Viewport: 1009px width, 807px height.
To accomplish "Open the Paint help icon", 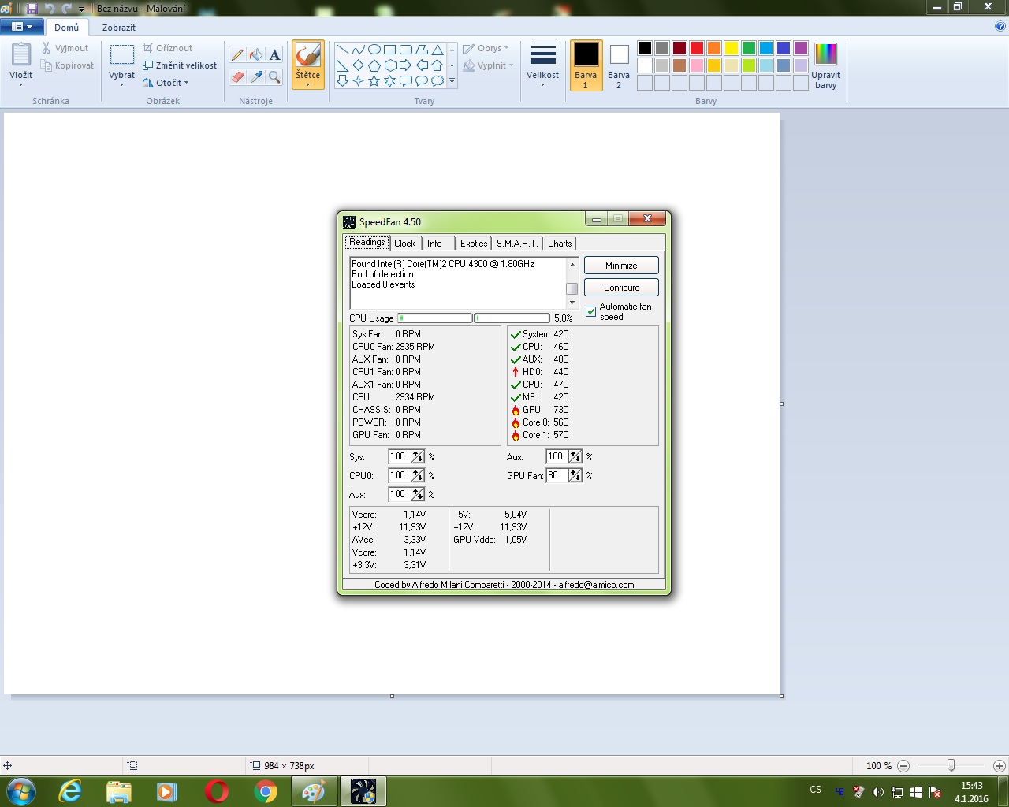I will tap(1000, 27).
